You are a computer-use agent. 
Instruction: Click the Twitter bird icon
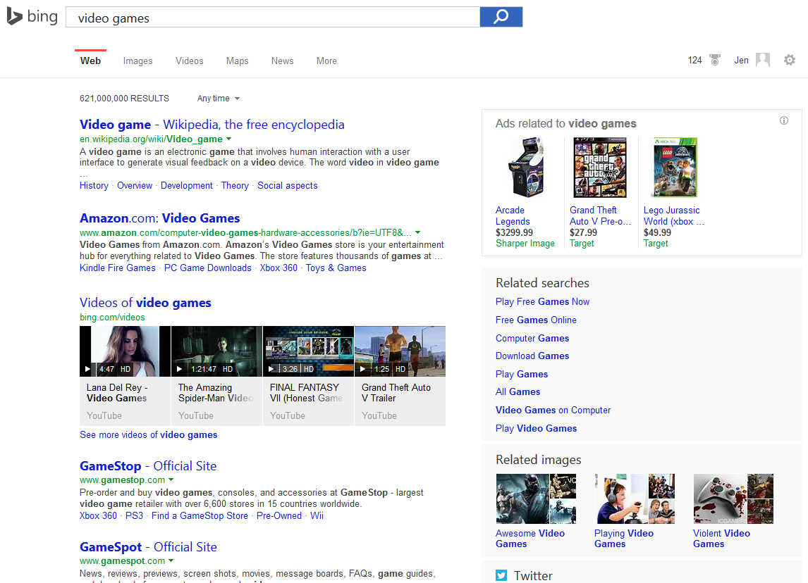501,575
